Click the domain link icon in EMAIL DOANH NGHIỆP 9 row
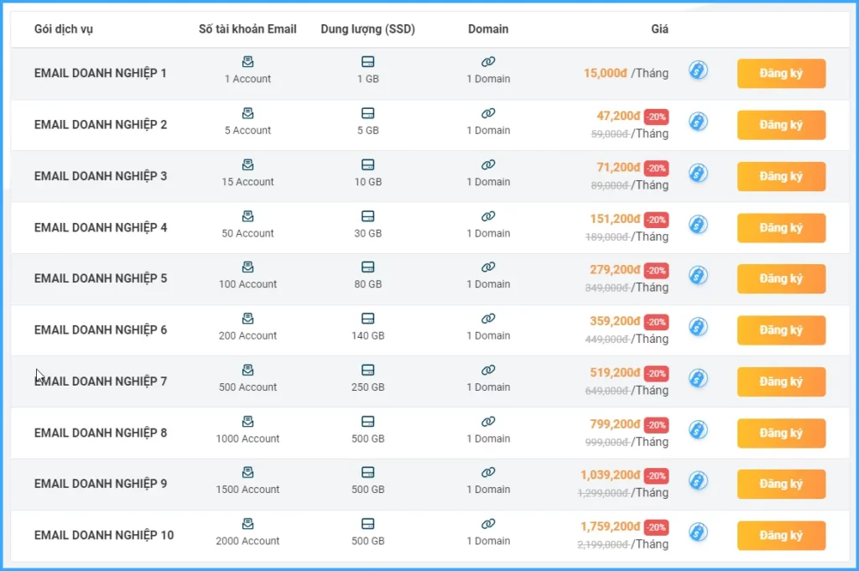The height and width of the screenshot is (571, 859). click(488, 473)
